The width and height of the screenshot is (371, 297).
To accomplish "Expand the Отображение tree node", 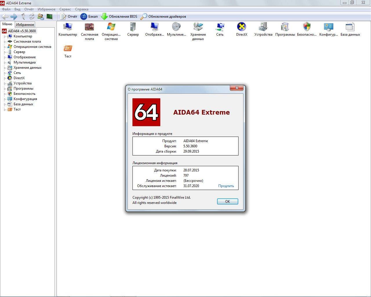I will [5, 57].
